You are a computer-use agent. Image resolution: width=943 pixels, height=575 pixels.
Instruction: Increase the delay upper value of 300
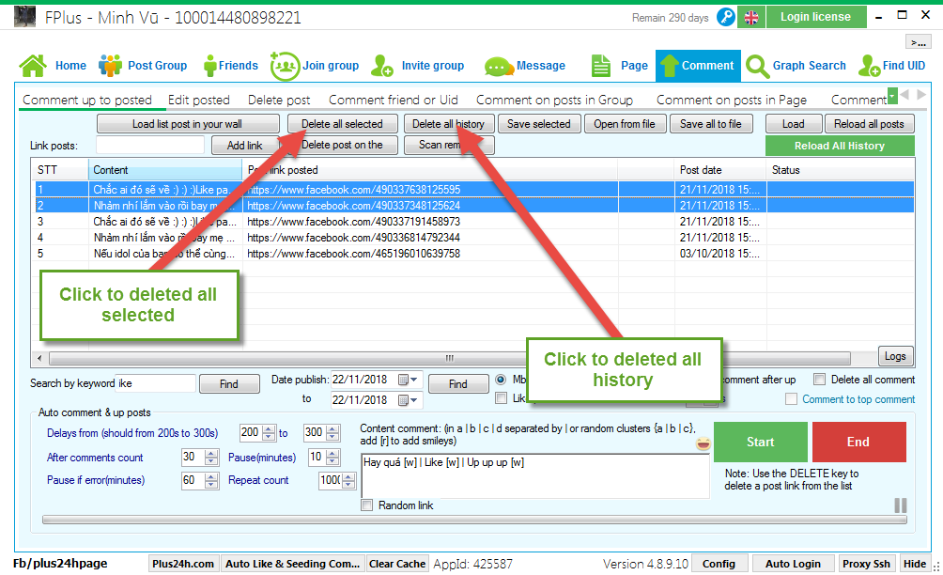coord(332,429)
